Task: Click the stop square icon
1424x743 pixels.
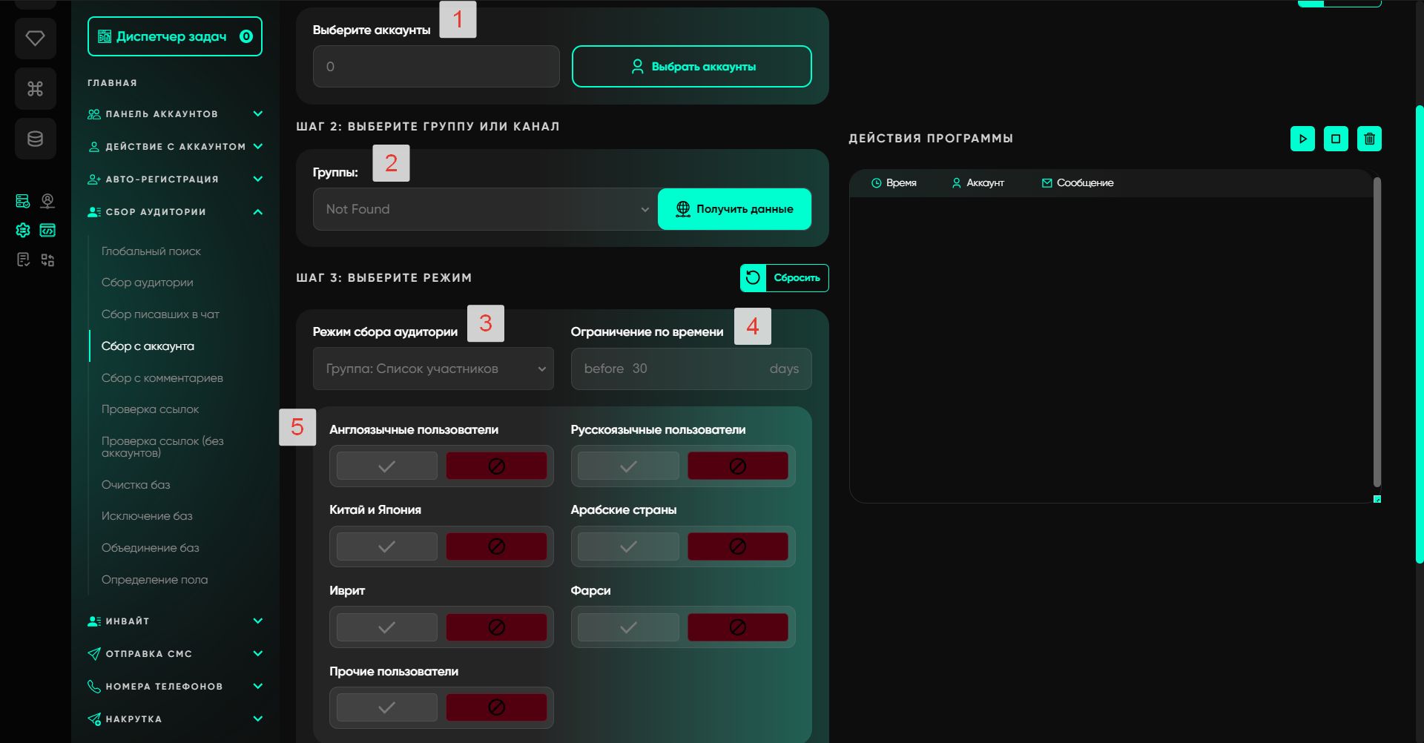Action: 1336,139
